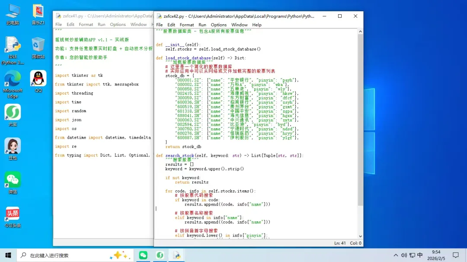
Task: Open 今日头条 desktop shortcut
Action: coord(13,217)
